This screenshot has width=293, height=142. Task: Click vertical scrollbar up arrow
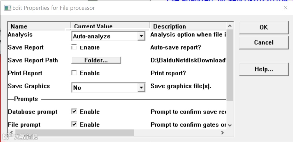click(x=230, y=26)
